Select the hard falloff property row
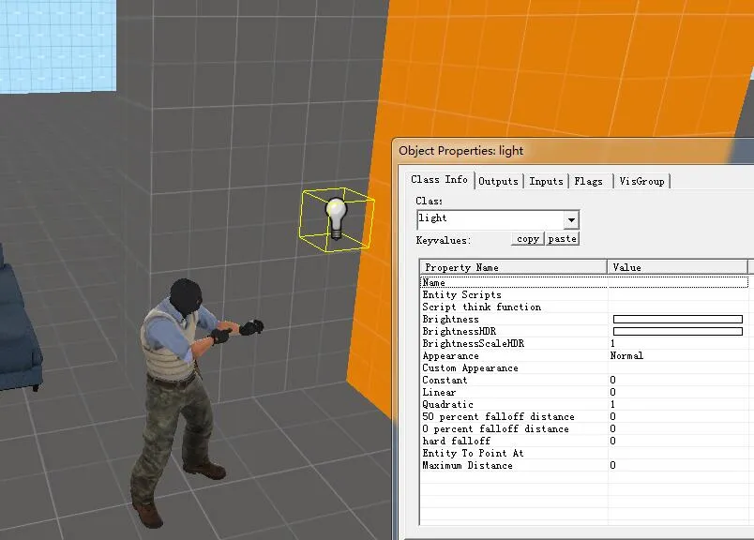Image resolution: width=754 pixels, height=540 pixels. [584, 441]
